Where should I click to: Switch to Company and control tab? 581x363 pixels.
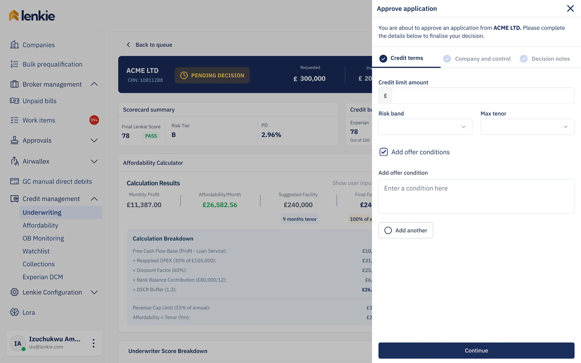click(477, 59)
